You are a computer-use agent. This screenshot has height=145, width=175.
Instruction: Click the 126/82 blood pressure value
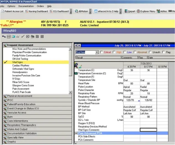tap(148, 100)
